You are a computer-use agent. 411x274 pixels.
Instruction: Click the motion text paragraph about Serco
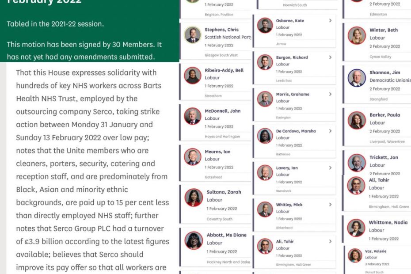92,170
